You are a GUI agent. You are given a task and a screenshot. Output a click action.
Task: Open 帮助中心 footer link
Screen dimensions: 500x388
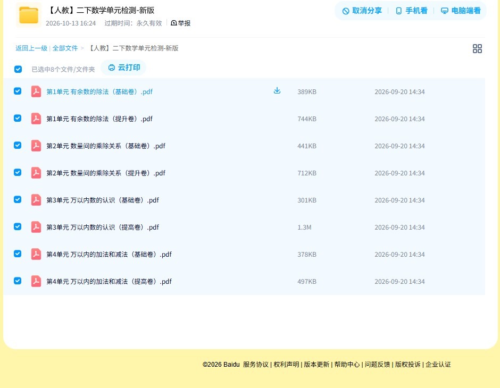click(x=347, y=365)
